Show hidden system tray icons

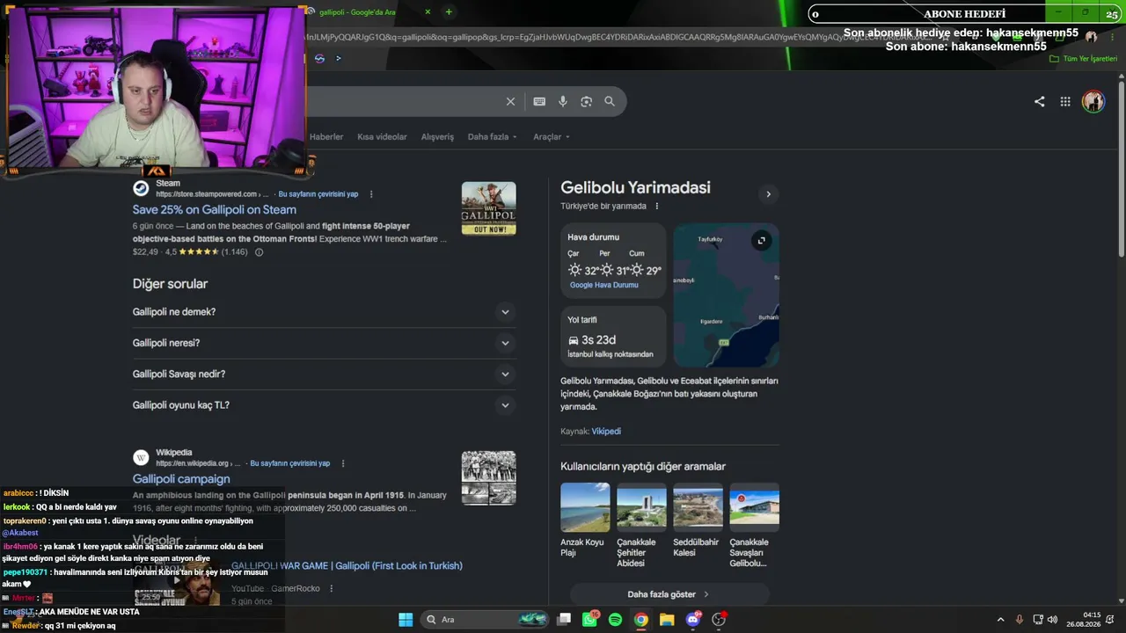coord(1000,620)
